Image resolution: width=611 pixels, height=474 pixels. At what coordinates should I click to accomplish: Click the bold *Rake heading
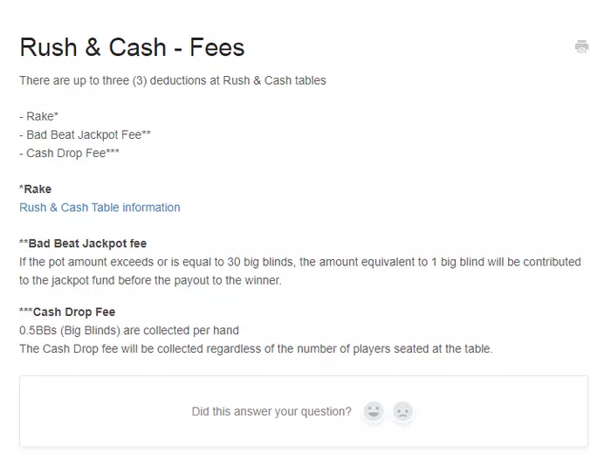click(36, 189)
